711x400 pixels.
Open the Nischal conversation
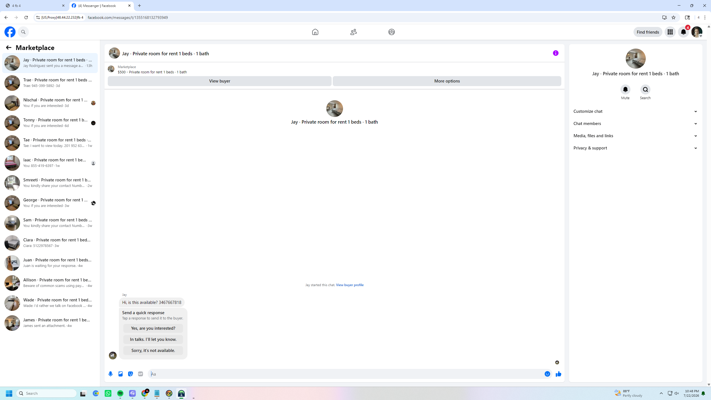(50, 103)
